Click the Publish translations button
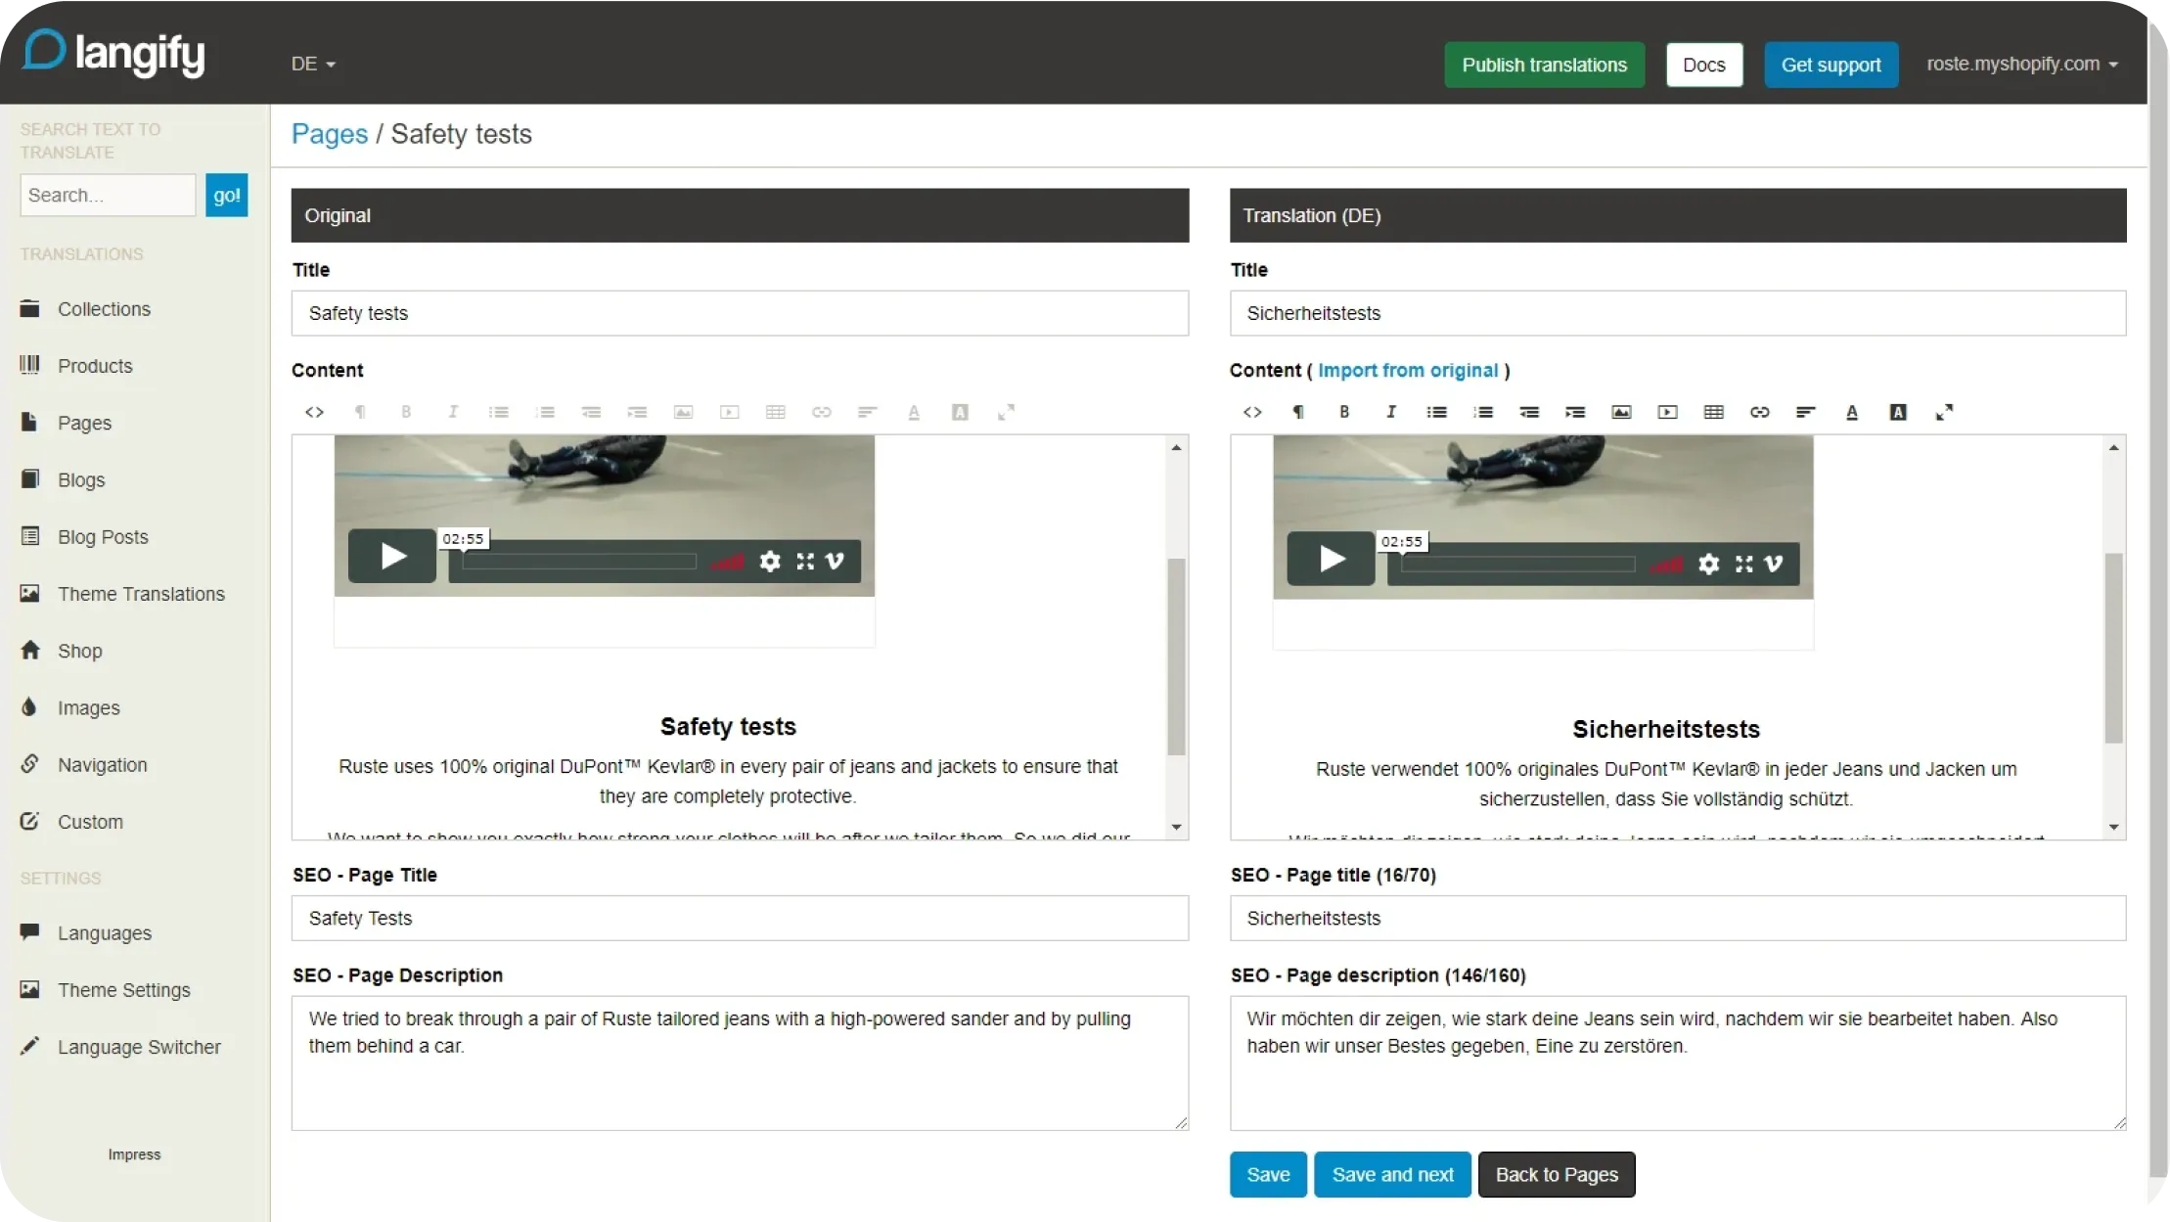2170x1222 pixels. (1544, 65)
